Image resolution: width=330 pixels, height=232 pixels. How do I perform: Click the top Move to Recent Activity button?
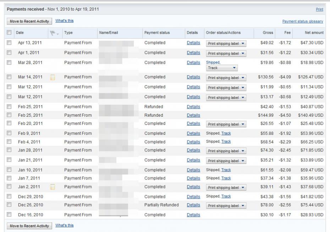[29, 21]
